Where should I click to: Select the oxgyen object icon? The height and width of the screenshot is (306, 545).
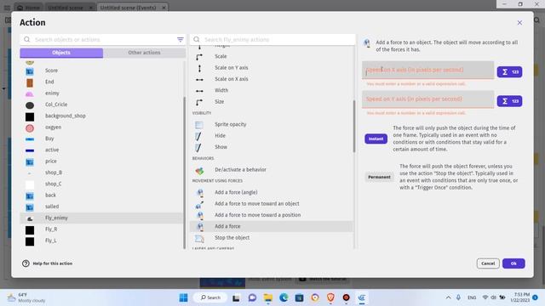pos(30,128)
